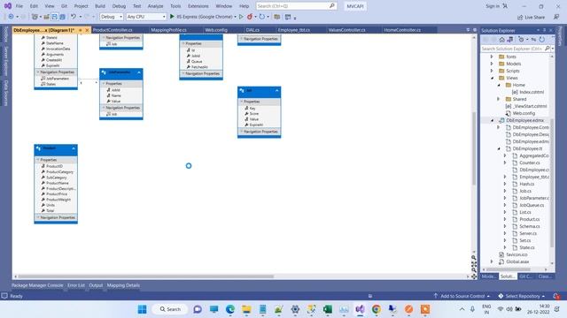Select Product.cs in Solution Explorer
Viewport: 567px width, 318px height.
click(x=529, y=219)
